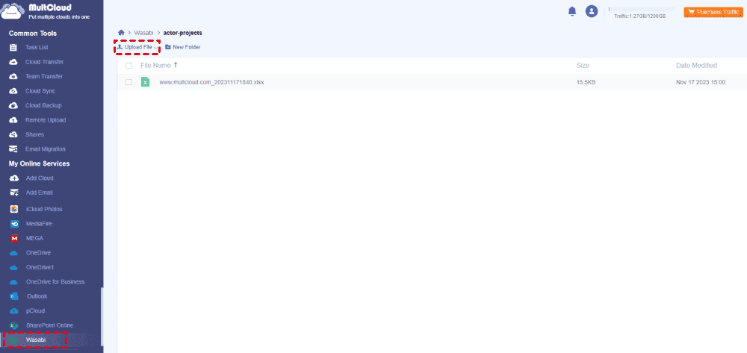Click Purchase Traffic button

pyautogui.click(x=713, y=12)
